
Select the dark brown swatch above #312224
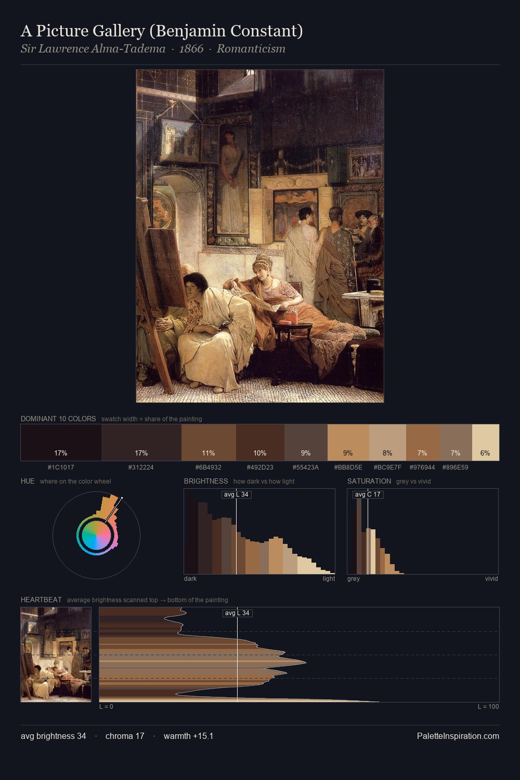(x=141, y=443)
